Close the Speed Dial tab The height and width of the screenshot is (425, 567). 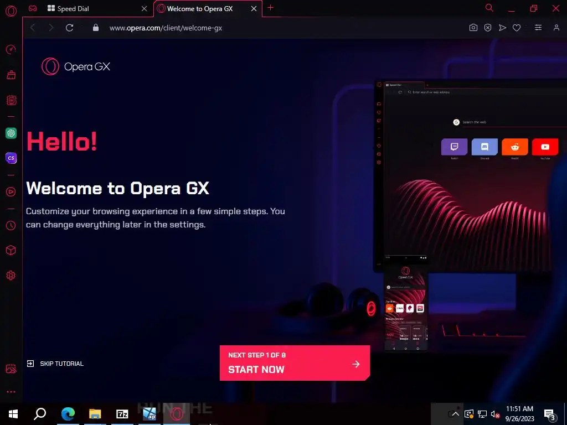145,9
